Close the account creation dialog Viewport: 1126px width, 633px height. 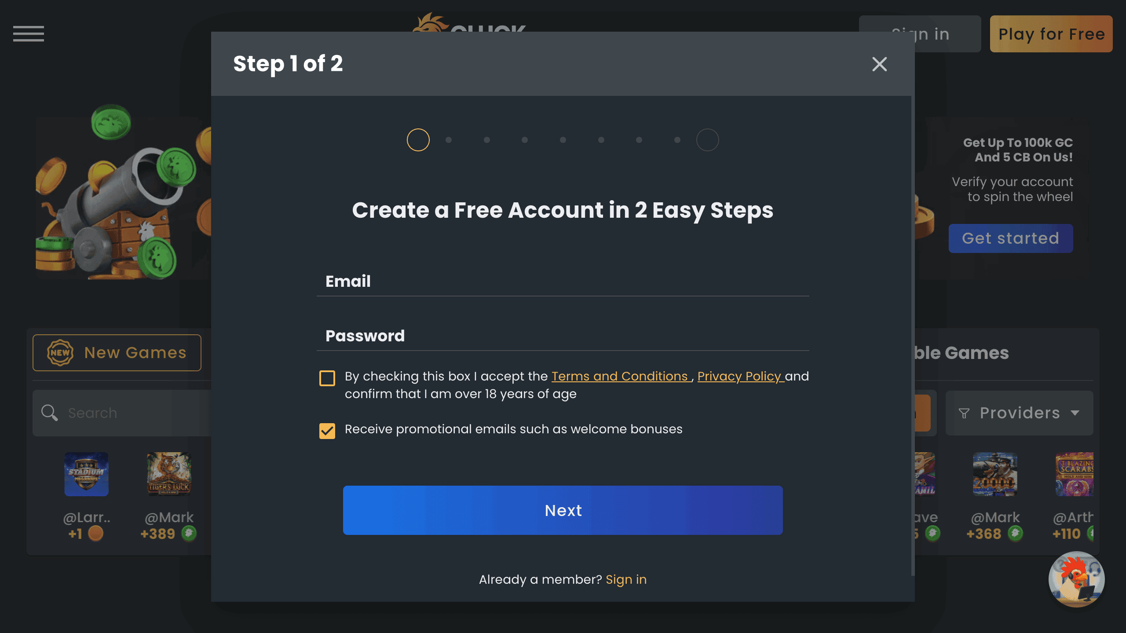pyautogui.click(x=879, y=64)
